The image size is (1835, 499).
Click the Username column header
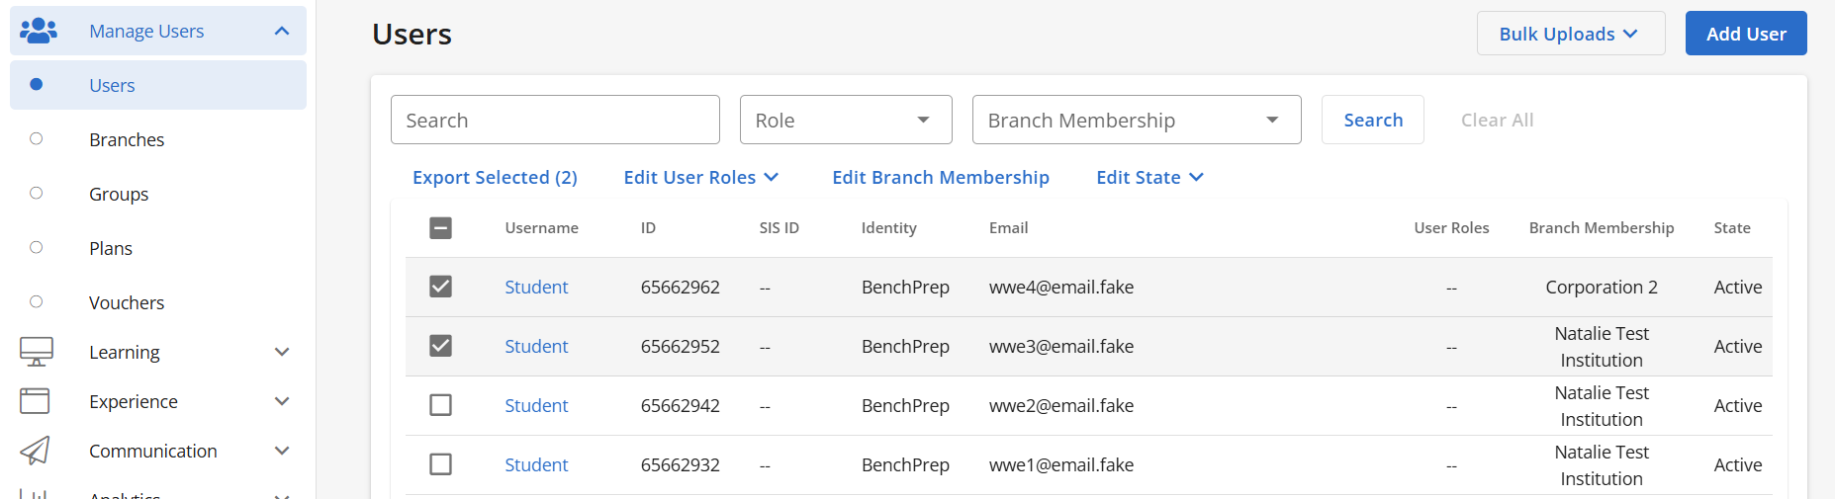[x=541, y=228]
